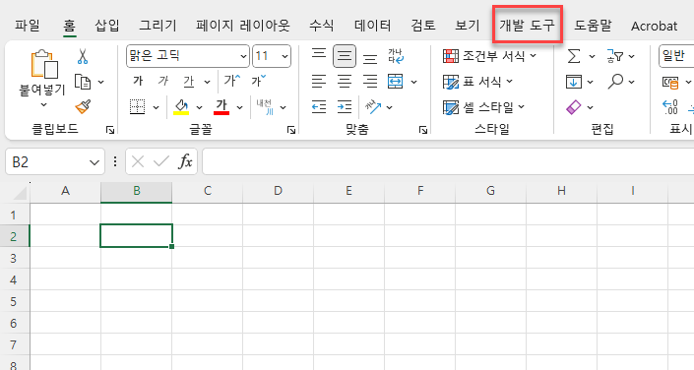
Task: Click the Increase Font Size icon
Action: [231, 81]
